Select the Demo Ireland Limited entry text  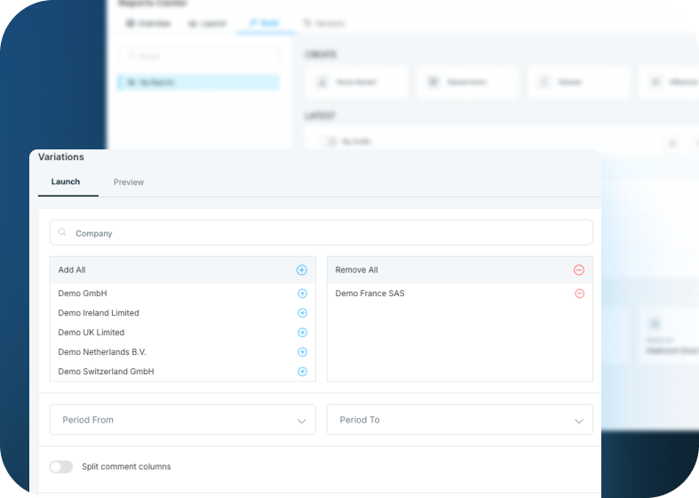click(x=99, y=313)
